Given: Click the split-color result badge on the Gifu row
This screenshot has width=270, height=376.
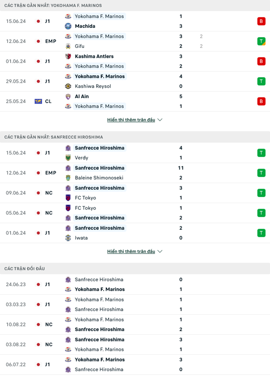Looking at the screenshot, I should click(x=262, y=41).
